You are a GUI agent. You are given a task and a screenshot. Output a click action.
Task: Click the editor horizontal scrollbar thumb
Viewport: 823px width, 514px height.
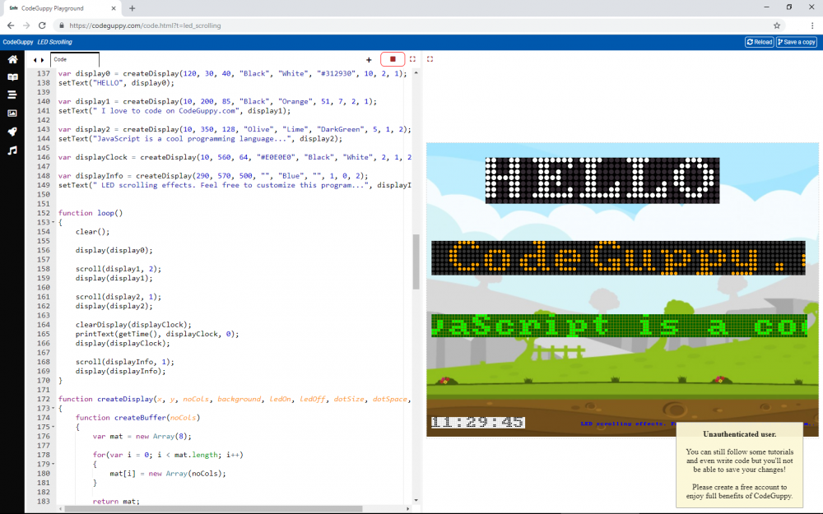click(213, 509)
